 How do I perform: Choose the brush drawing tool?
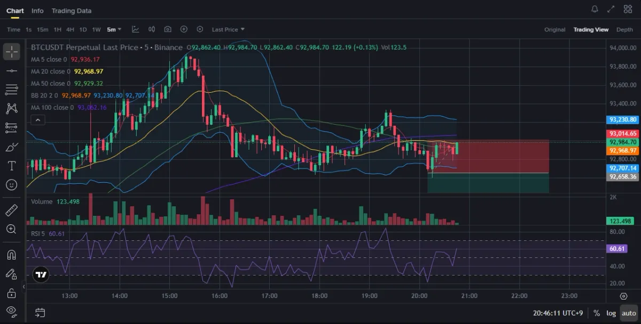point(12,147)
